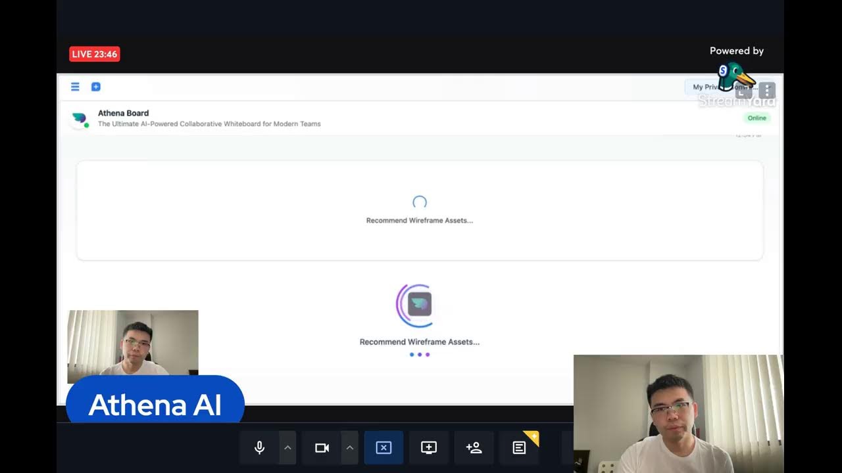Image resolution: width=842 pixels, height=473 pixels.
Task: Select the small presenter webcam thumbnail
Action: (133, 346)
